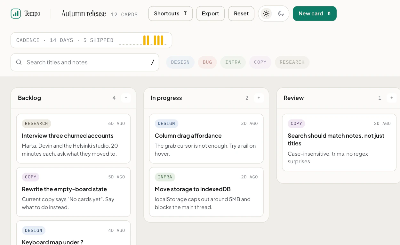Click the cadence shipped bars sparkline
The width and height of the screenshot is (400, 245).
pyautogui.click(x=143, y=40)
